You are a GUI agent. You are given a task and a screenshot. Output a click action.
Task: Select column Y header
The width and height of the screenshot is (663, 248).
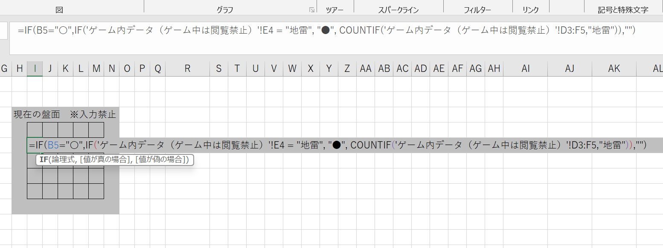click(329, 68)
